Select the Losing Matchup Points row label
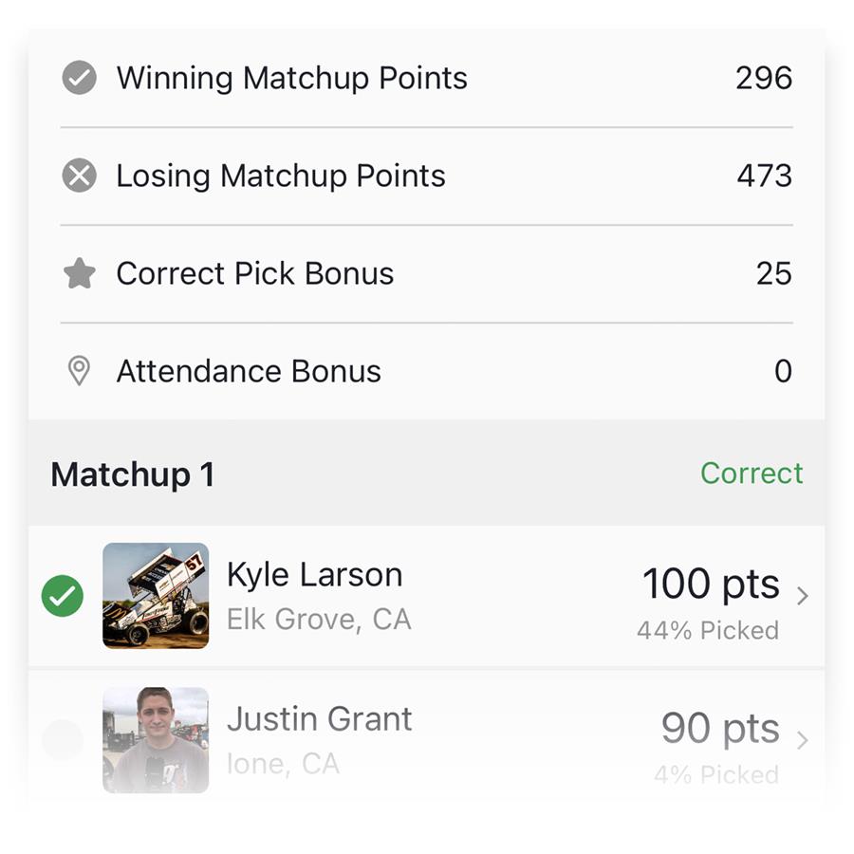 [x=281, y=176]
